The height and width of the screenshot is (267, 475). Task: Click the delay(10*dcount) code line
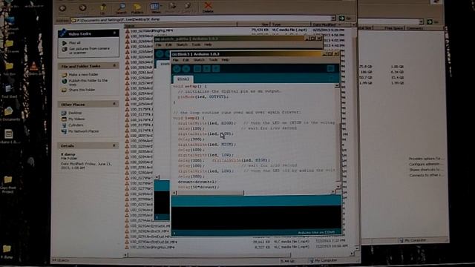(198, 187)
